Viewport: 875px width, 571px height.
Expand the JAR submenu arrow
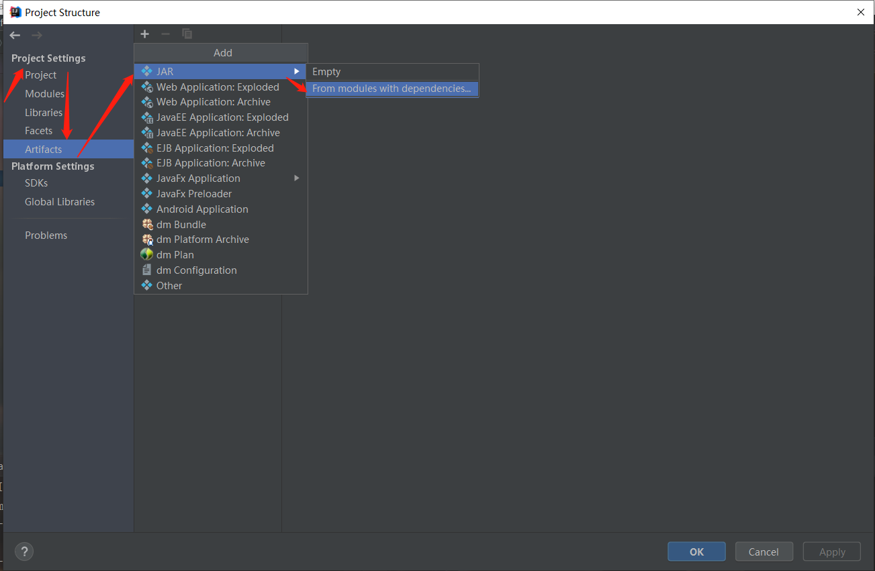(297, 71)
